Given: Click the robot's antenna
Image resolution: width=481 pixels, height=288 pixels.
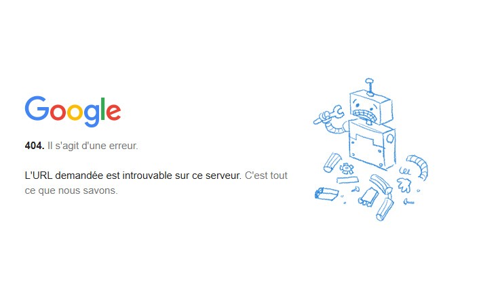Looking at the screenshot, I should pos(370,87).
